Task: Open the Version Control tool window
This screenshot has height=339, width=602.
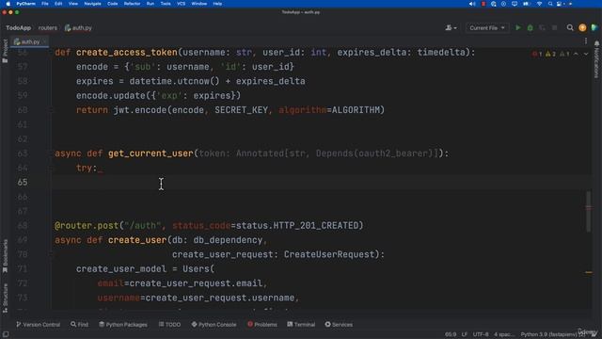Action: 38,324
